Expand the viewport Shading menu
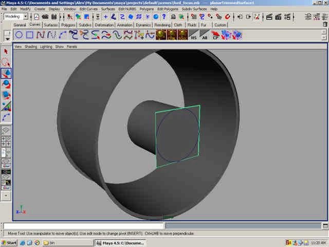The height and width of the screenshot is (247, 329). [31, 46]
